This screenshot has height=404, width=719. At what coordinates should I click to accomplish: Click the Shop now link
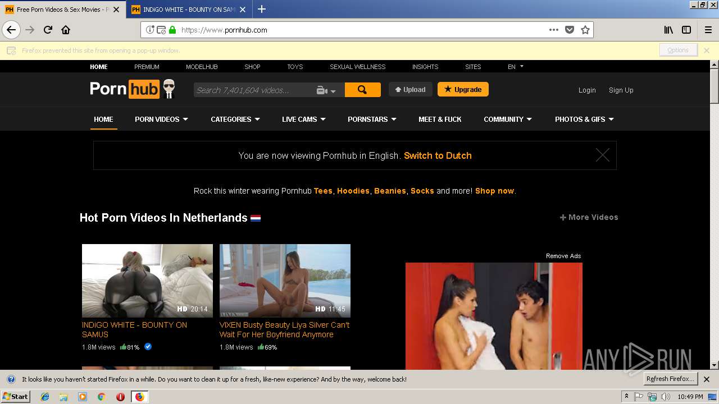494,191
